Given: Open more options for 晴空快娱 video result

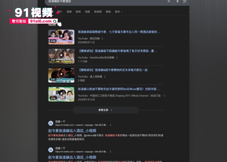Looking at the screenshot, I should tap(102, 39).
